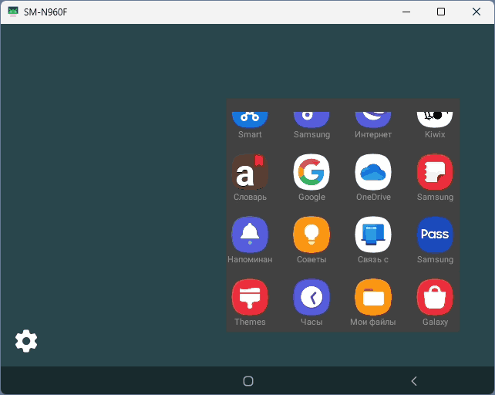
Task: Open the Напоминан reminder bell app
Action: [x=250, y=235]
